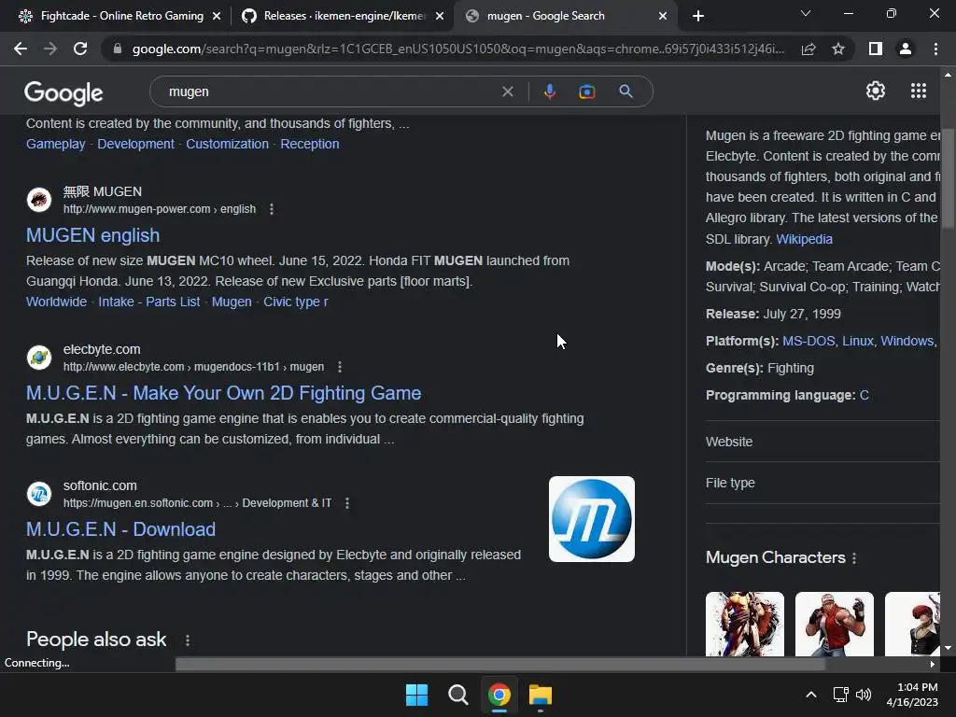This screenshot has height=717, width=956.
Task: Open the MS-DOS platform link
Action: [x=808, y=342]
